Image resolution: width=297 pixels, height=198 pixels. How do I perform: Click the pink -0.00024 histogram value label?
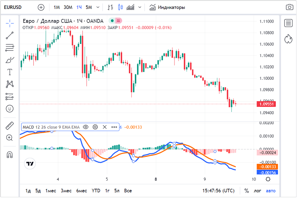(x=267, y=153)
